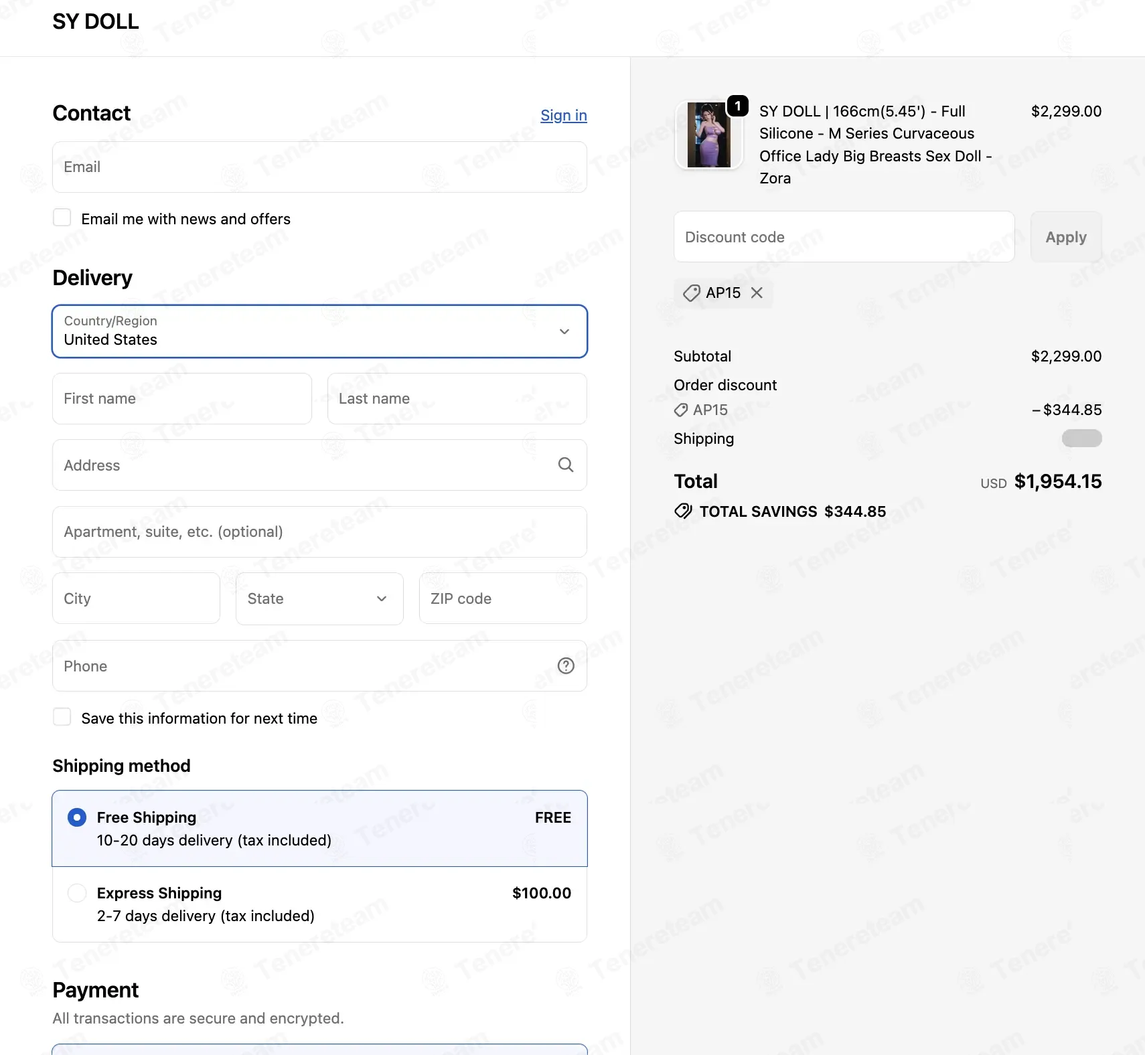Focus the ZIP code field
Image resolution: width=1145 pixels, height=1055 pixels.
tap(503, 598)
